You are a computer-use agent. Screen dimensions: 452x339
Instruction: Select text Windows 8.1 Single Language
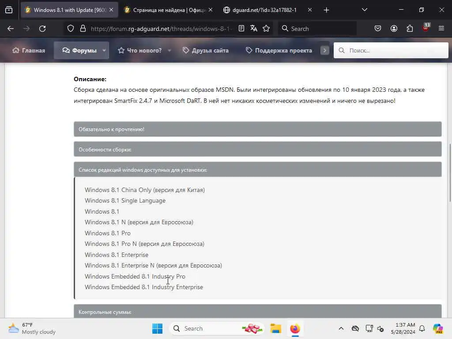[x=125, y=201]
